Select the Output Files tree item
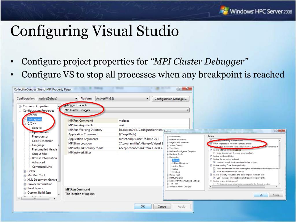 (40, 154)
